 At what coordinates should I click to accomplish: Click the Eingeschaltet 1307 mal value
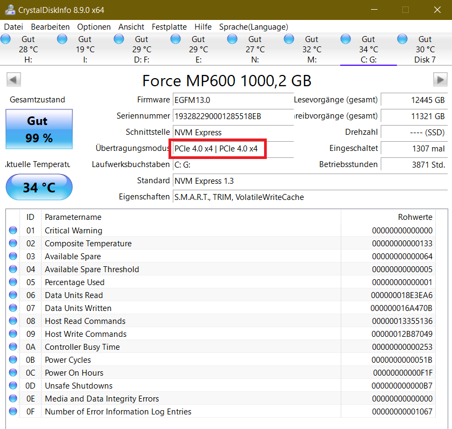point(414,149)
